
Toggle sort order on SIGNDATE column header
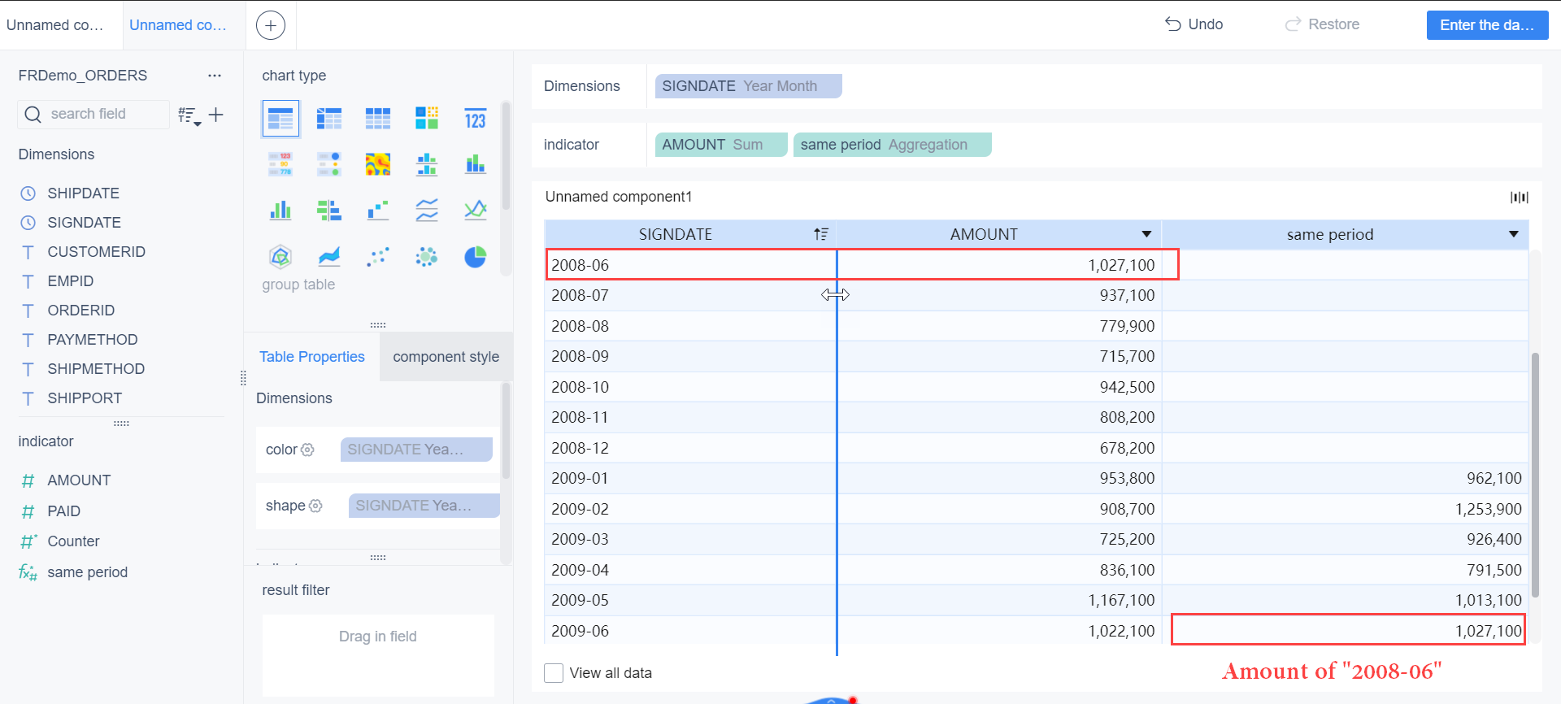(x=821, y=234)
